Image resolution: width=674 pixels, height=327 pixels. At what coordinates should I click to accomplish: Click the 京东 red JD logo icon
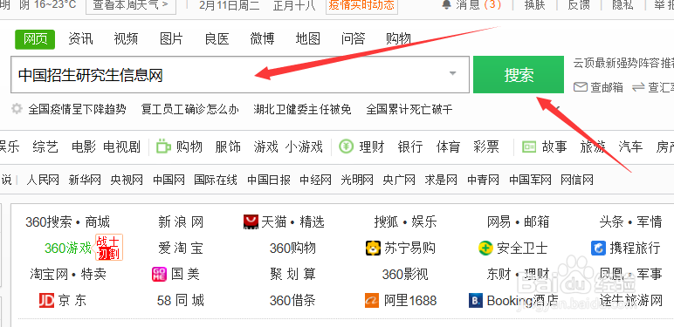(x=46, y=300)
